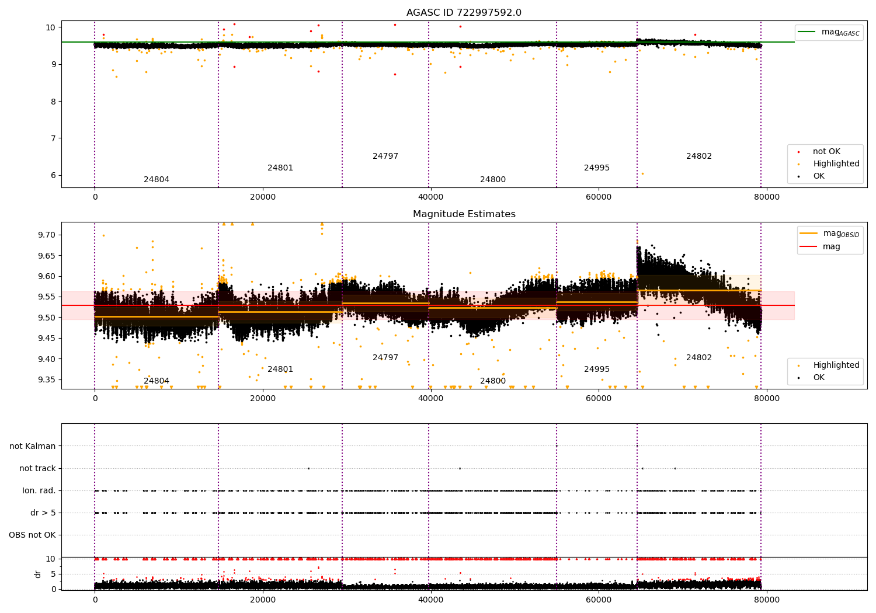Click y-axis tick 9.70 in middle plot
The width and height of the screenshot is (876, 613).
coord(47,235)
